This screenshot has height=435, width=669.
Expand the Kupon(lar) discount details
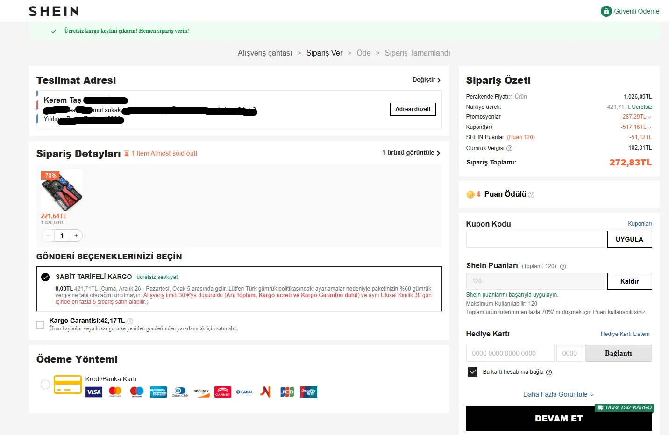pos(649,127)
